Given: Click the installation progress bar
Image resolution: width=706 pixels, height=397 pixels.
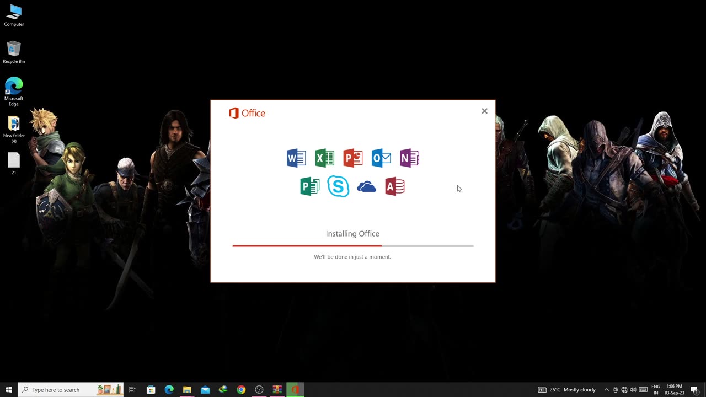Looking at the screenshot, I should tap(353, 246).
